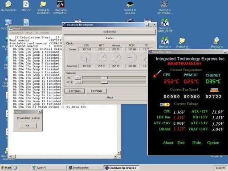Adjust the PCI-E slider thumb

105,82
